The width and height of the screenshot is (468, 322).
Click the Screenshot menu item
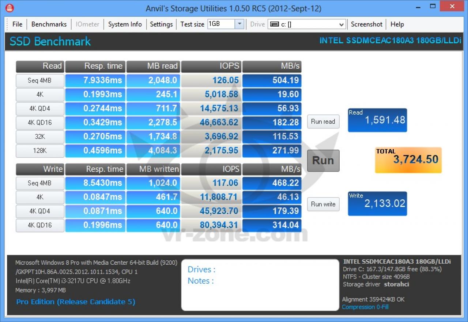pyautogui.click(x=367, y=24)
